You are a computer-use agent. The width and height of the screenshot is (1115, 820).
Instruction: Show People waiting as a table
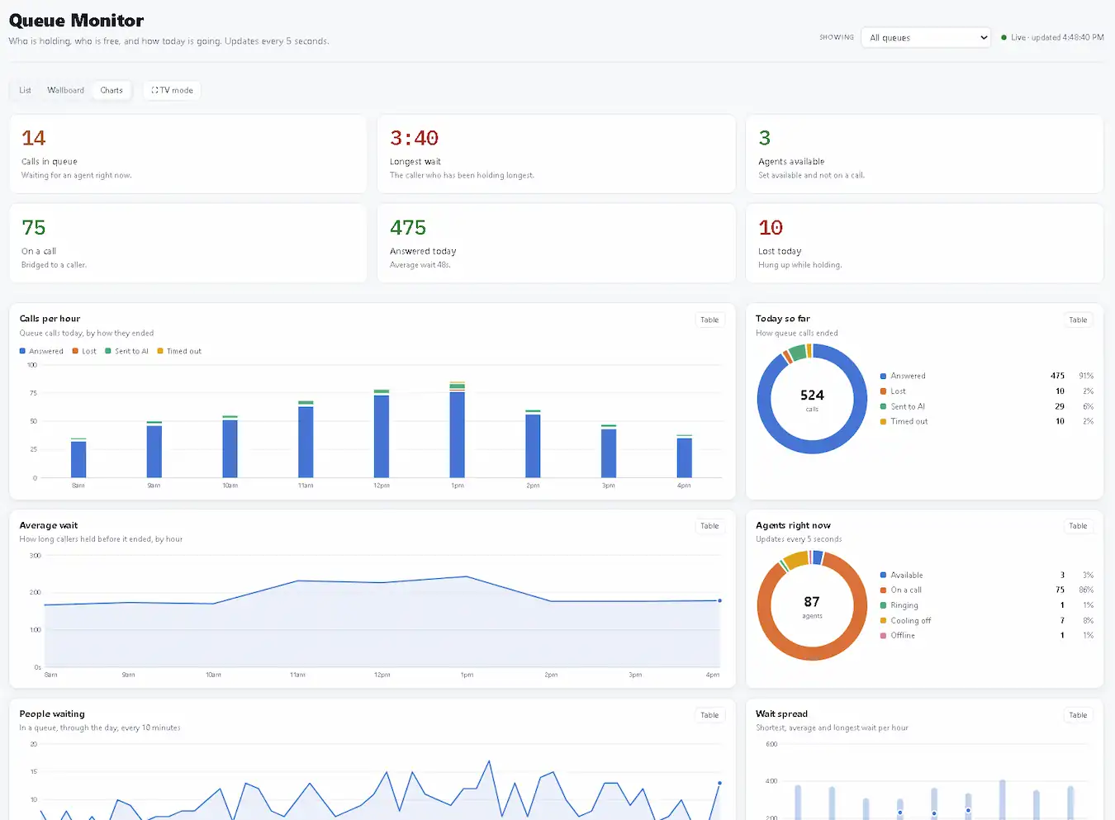[709, 715]
